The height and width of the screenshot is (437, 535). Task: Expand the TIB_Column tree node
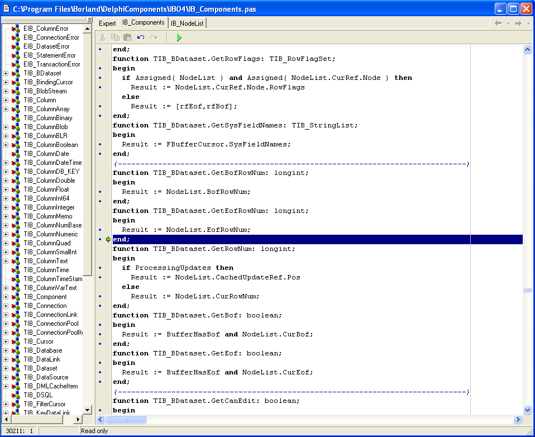(6, 100)
